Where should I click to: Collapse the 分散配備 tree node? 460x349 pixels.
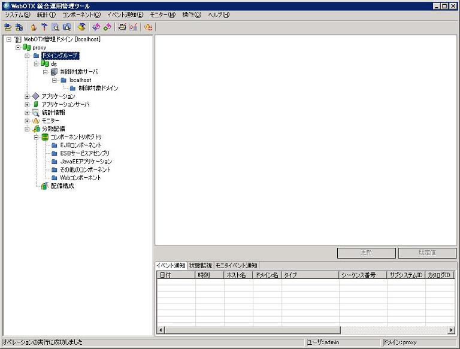[27, 129]
